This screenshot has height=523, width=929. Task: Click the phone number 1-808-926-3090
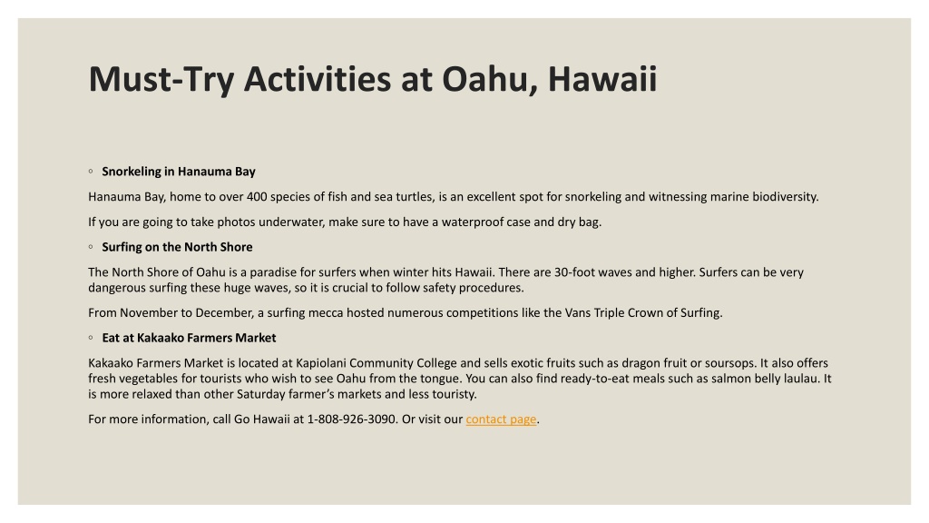point(351,419)
